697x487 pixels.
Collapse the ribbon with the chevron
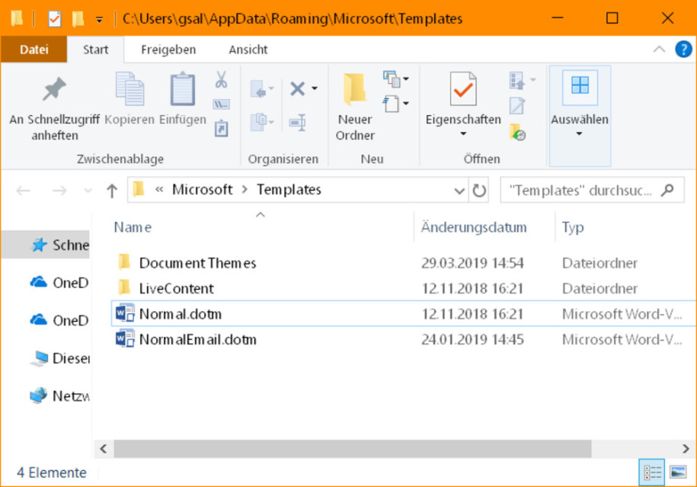click(659, 50)
